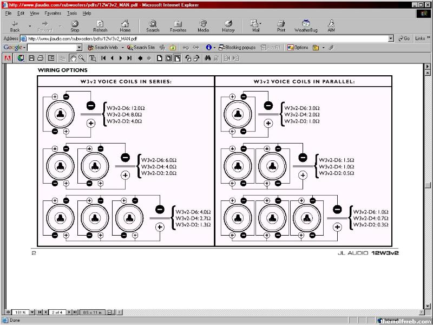Open the History panel

228,26
